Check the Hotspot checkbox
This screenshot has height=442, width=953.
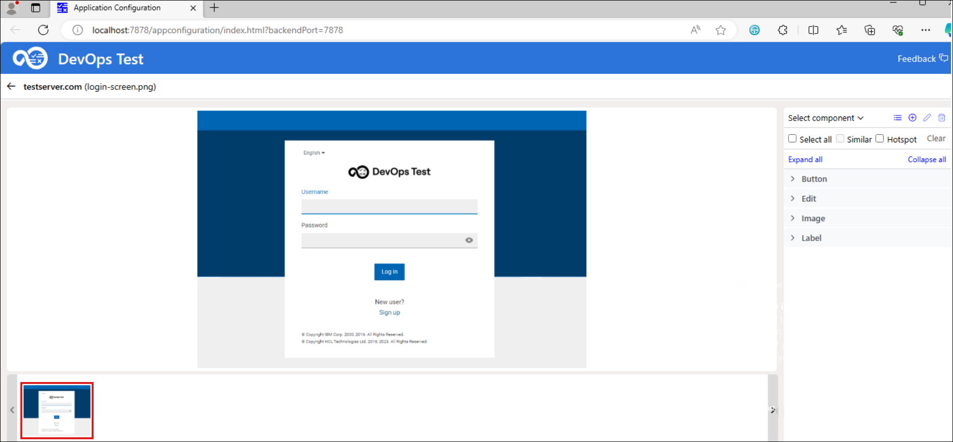point(880,138)
